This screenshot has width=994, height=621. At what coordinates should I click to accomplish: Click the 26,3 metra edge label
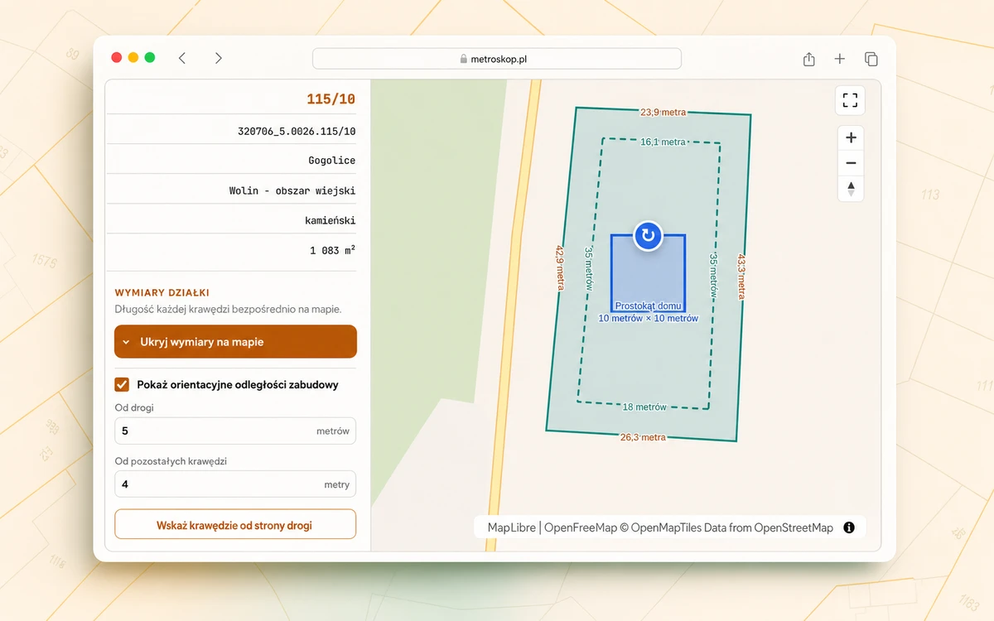643,437
